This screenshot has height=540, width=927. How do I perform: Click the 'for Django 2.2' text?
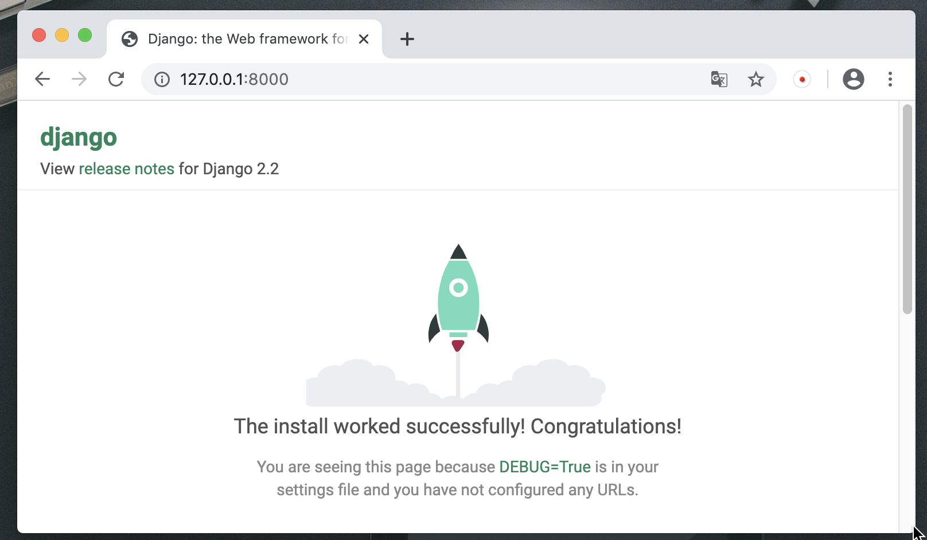click(229, 169)
